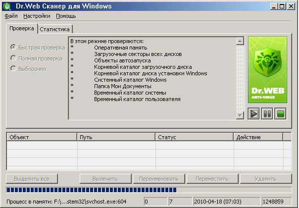The image size is (299, 208).
Task: Click the Временный каталог системы line
Action: 130,93
